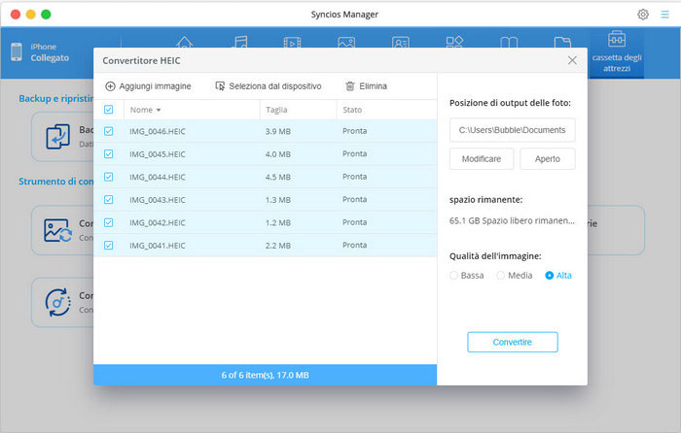Viewport: 681px width, 433px height.
Task: Open the contacts info tab icon
Action: pos(401,42)
